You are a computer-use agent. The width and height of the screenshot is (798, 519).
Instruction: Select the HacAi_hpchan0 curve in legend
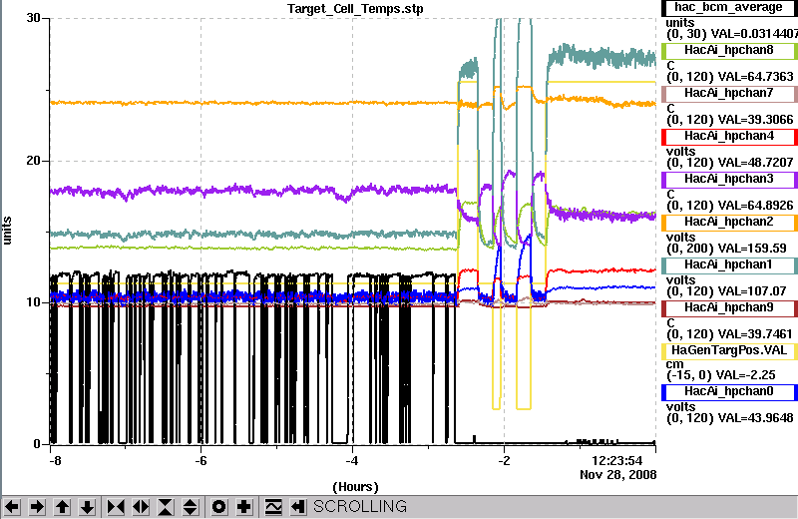[729, 391]
